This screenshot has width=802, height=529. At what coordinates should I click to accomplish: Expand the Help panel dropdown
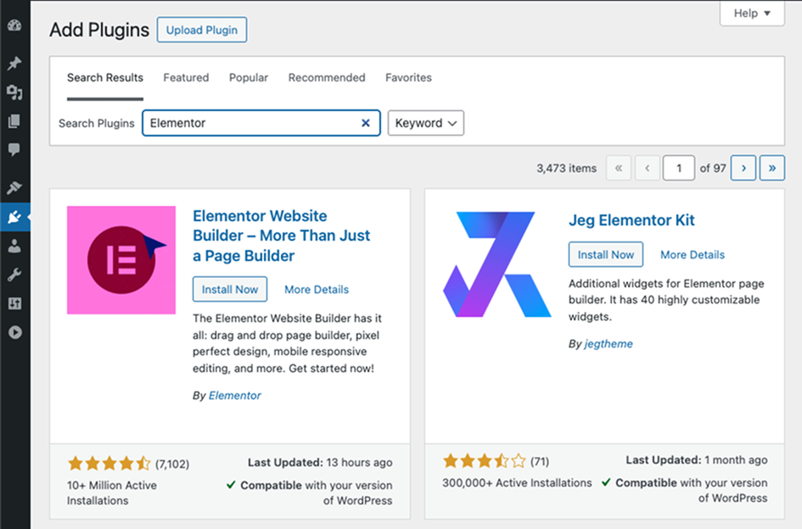click(x=752, y=14)
